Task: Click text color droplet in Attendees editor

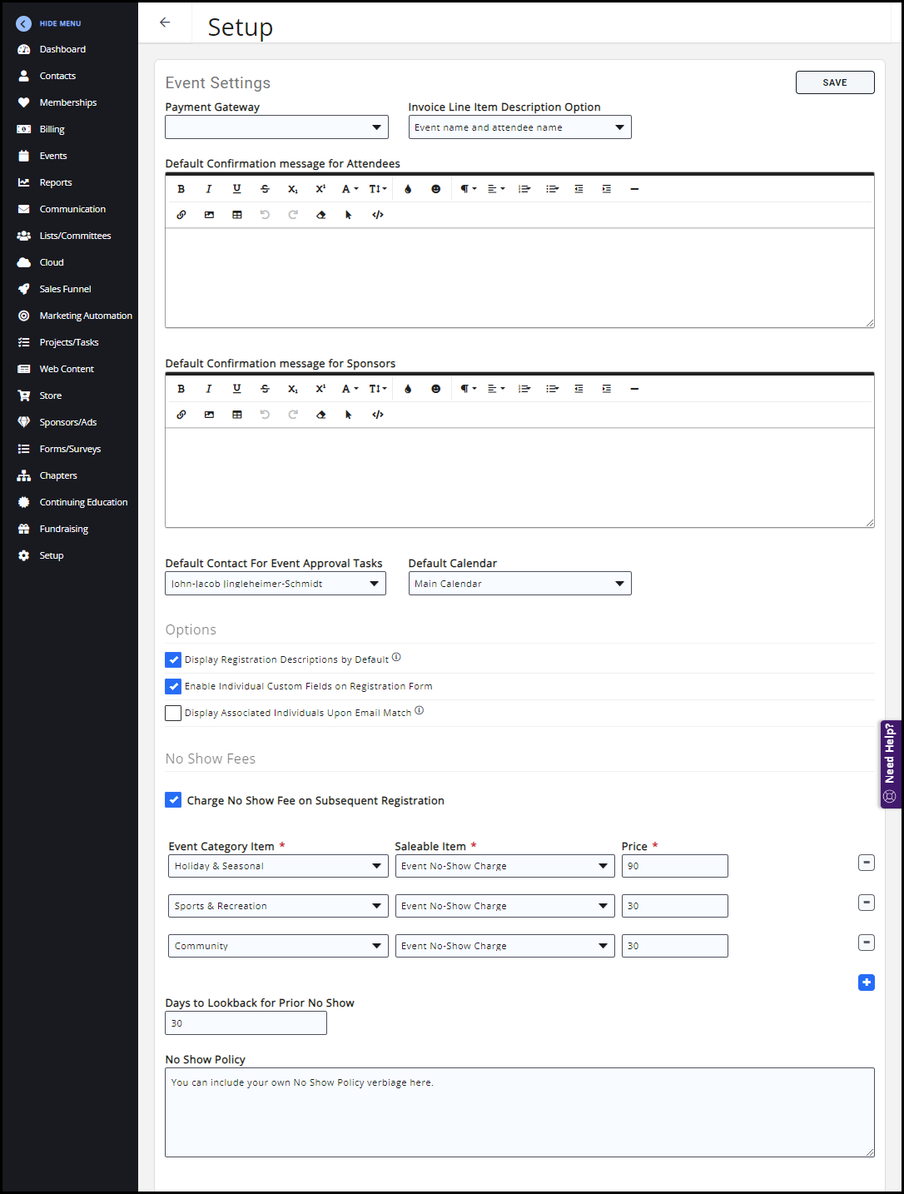Action: 408,189
